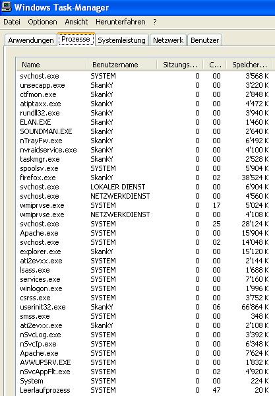Open the Benutzer tab
This screenshot has height=396, width=275.
pyautogui.click(x=204, y=40)
